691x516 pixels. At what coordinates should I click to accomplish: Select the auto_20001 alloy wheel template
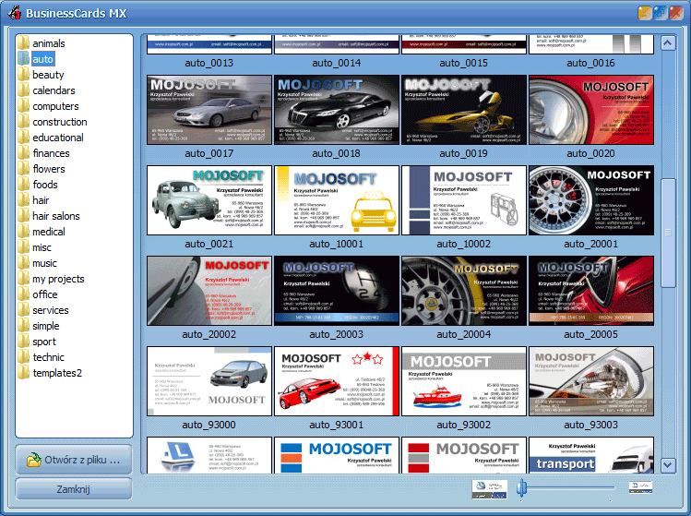point(591,200)
